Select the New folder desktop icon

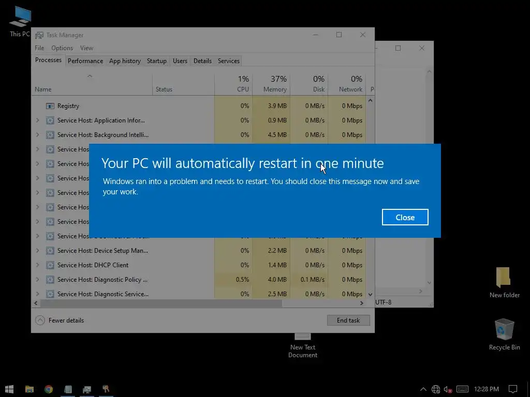(x=504, y=283)
